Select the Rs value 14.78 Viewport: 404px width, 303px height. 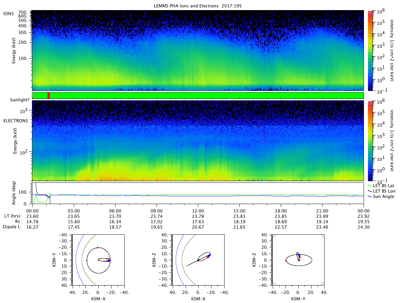[x=32, y=222]
